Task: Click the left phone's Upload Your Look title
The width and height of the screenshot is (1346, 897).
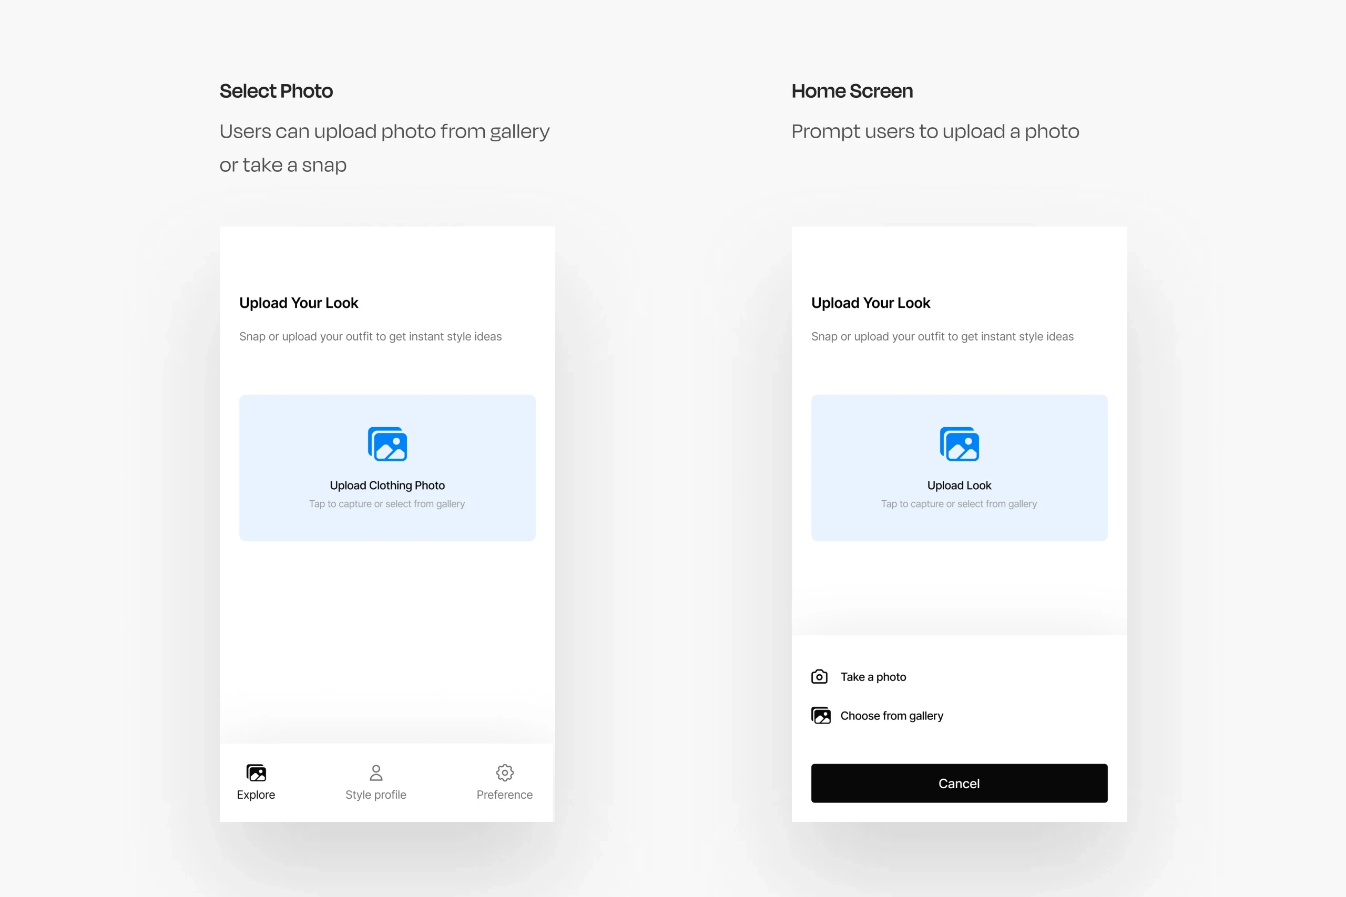Action: (299, 303)
